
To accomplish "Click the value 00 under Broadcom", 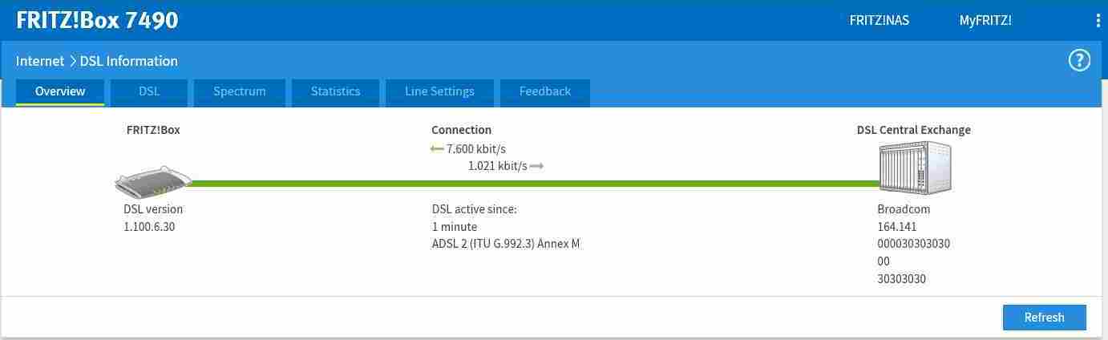I will coord(884,261).
